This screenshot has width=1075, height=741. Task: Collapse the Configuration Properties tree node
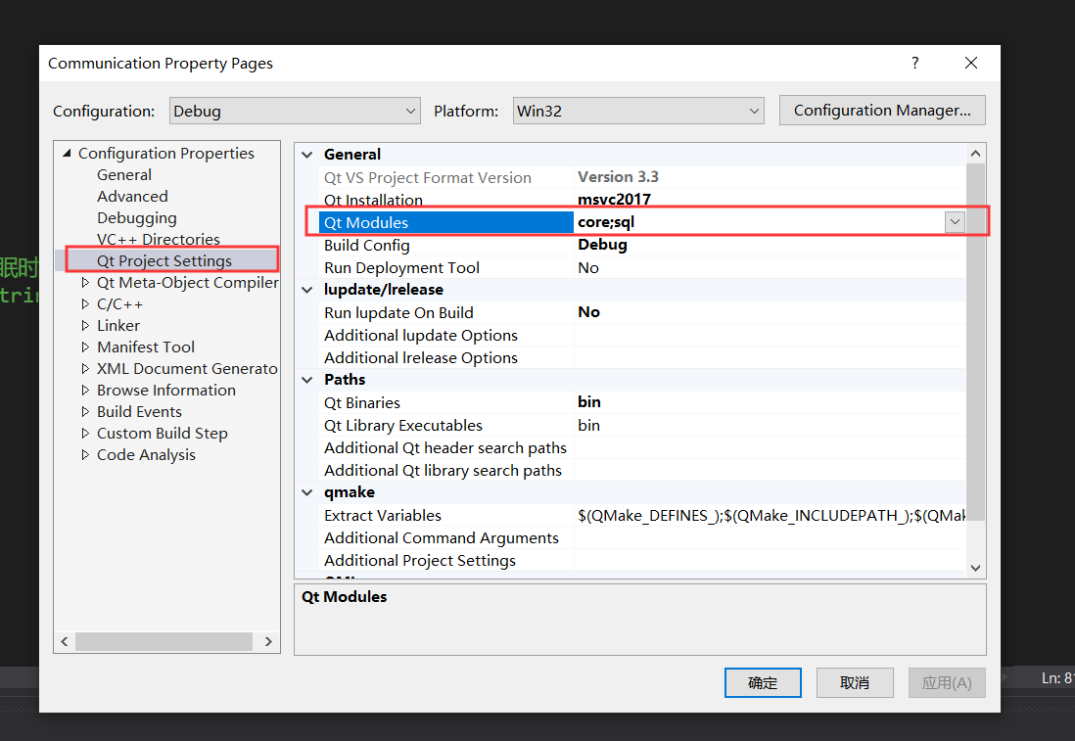67,153
